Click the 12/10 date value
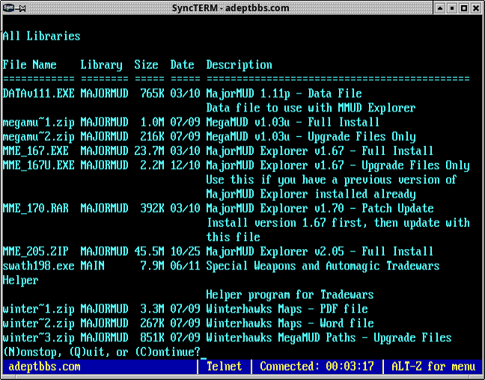The height and width of the screenshot is (380, 485). 186,165
